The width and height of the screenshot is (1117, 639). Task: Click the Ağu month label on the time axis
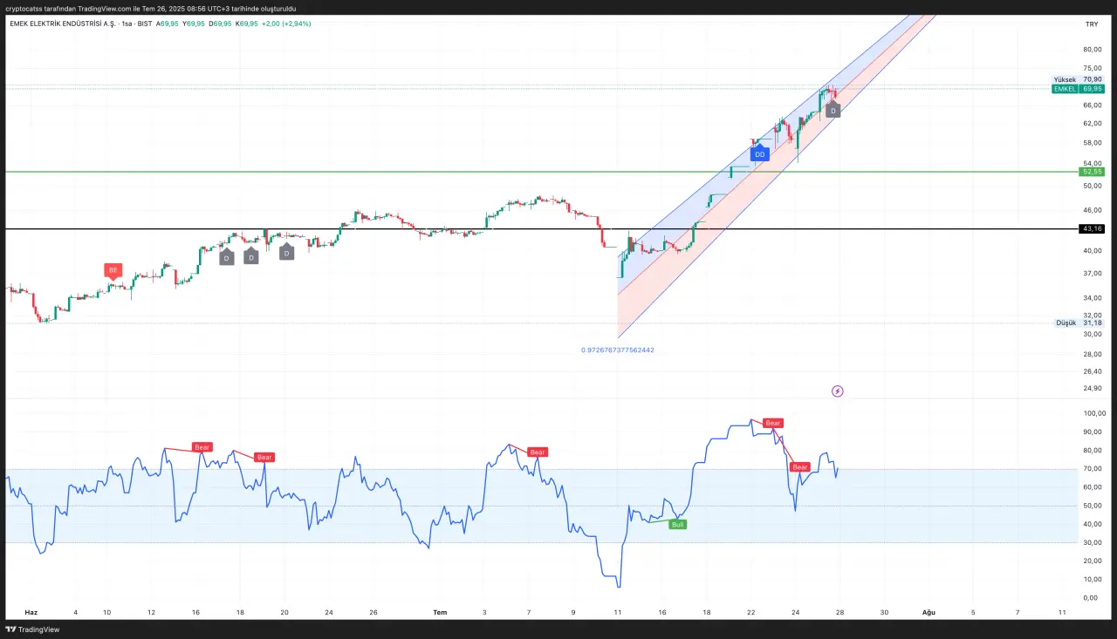coord(929,613)
